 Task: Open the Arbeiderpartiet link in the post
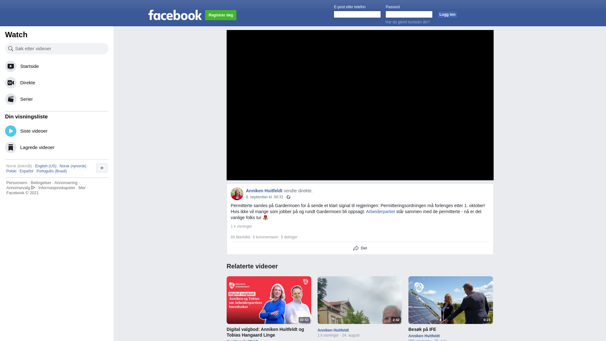[x=380, y=212]
